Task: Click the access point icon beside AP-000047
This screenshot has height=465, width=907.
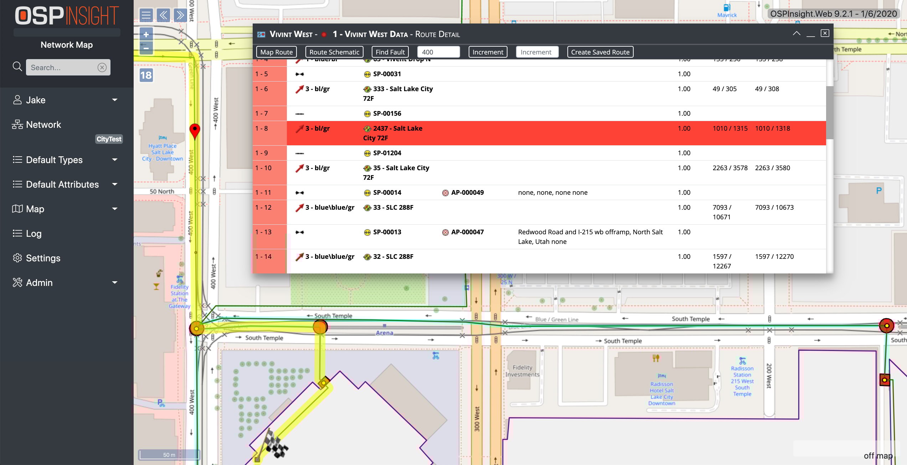Action: point(445,232)
